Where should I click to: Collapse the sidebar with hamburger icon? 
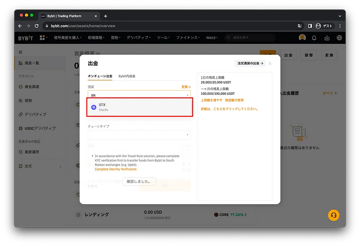point(21,52)
